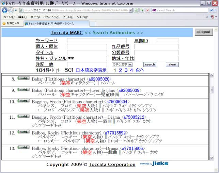Open the ヘルプ(H) menu
The width and height of the screenshot is (219, 173).
(x=82, y=17)
